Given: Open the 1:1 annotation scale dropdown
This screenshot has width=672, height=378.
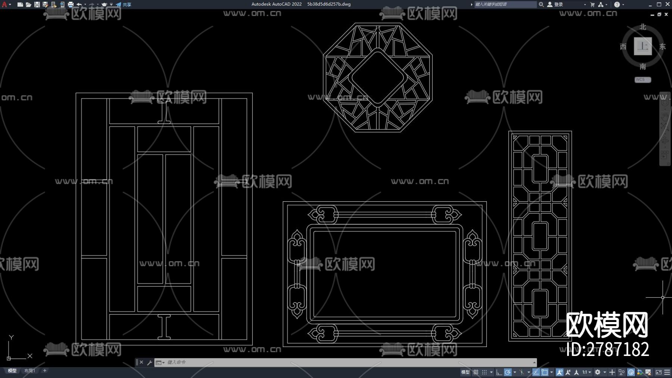Looking at the screenshot, I should pos(587,372).
